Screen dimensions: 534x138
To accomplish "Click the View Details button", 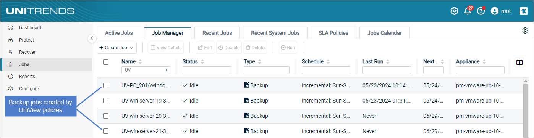I will point(166,48).
